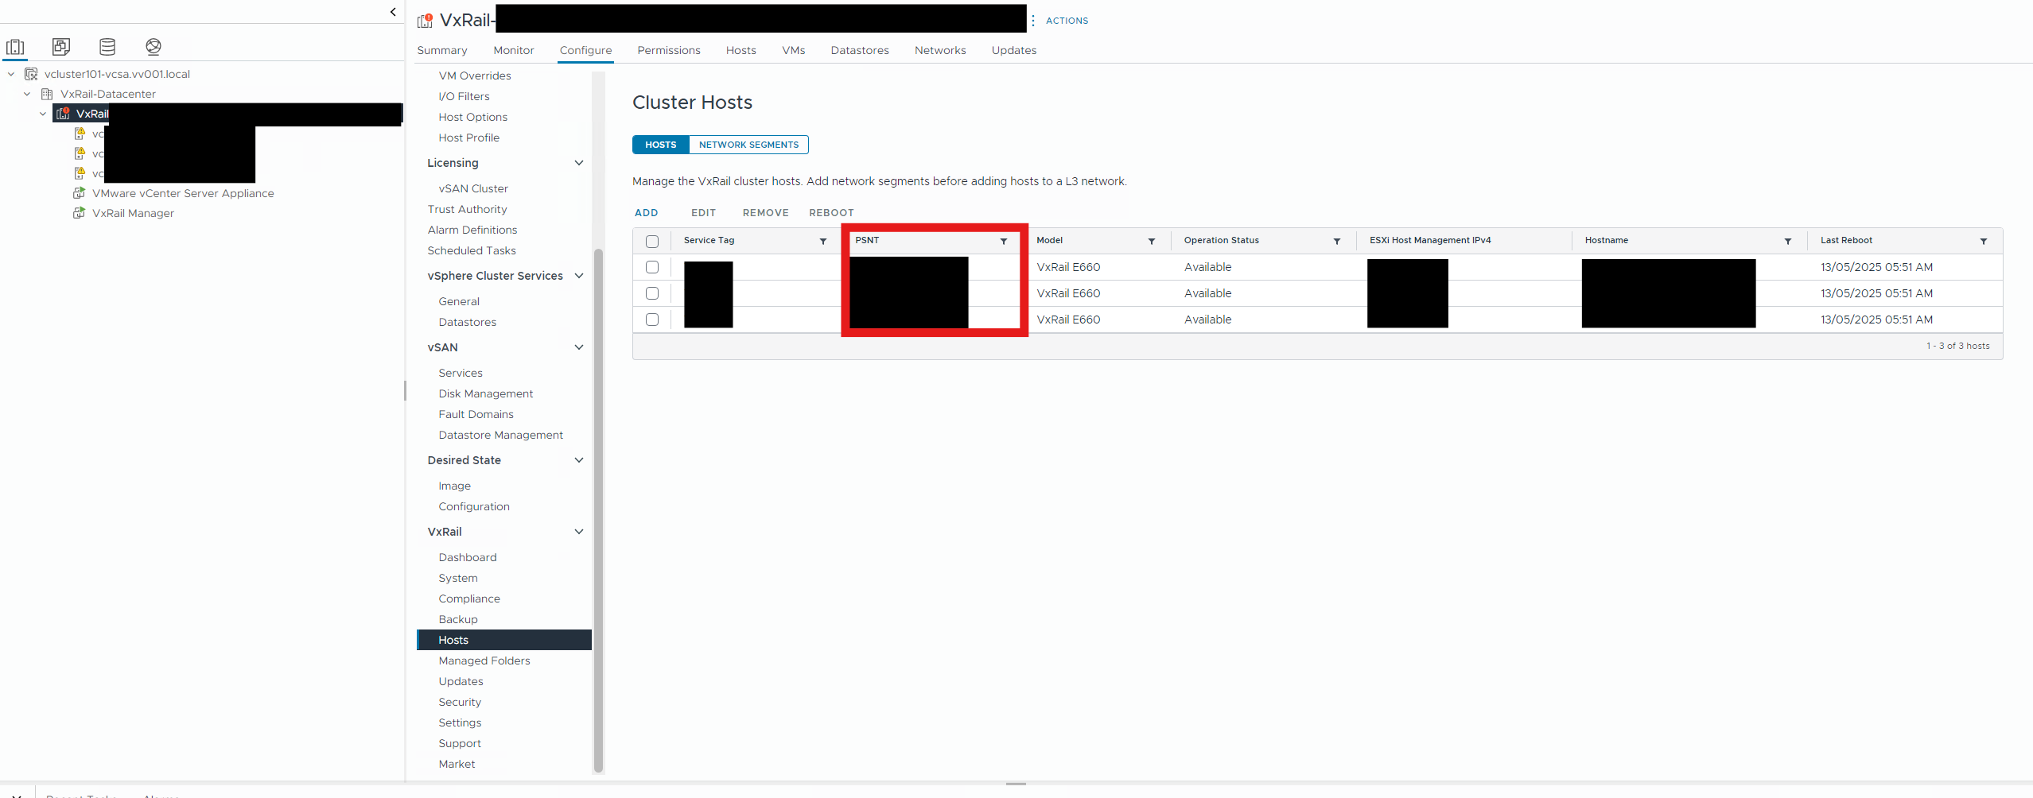Open the Networking inventory view icon
Viewport: 2033px width, 798px height.
(154, 47)
